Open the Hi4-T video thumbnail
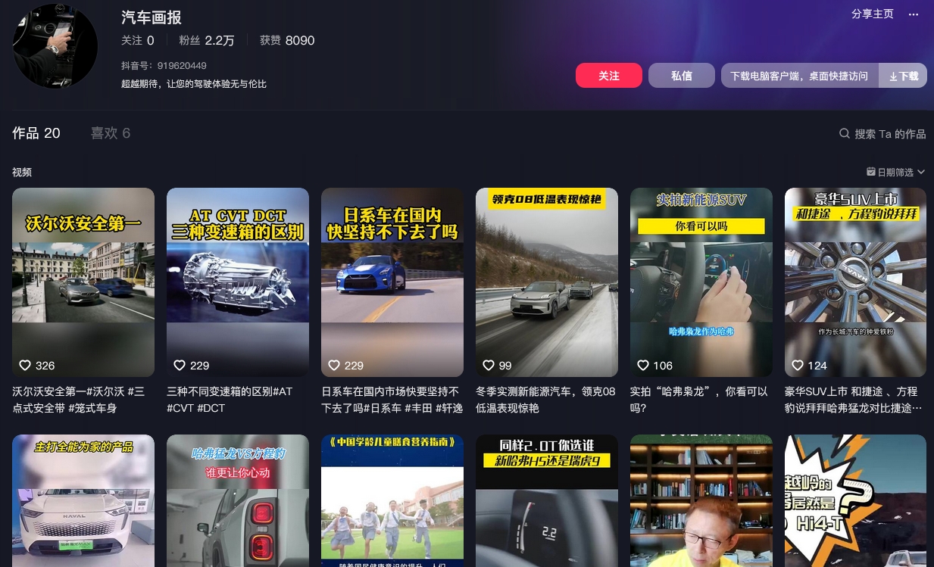934x567 pixels. pos(855,500)
